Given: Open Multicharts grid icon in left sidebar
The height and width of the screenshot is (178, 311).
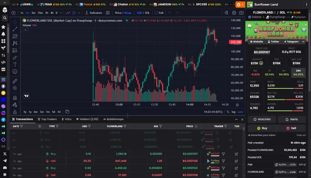Looking at the screenshot, I should coord(3,41).
